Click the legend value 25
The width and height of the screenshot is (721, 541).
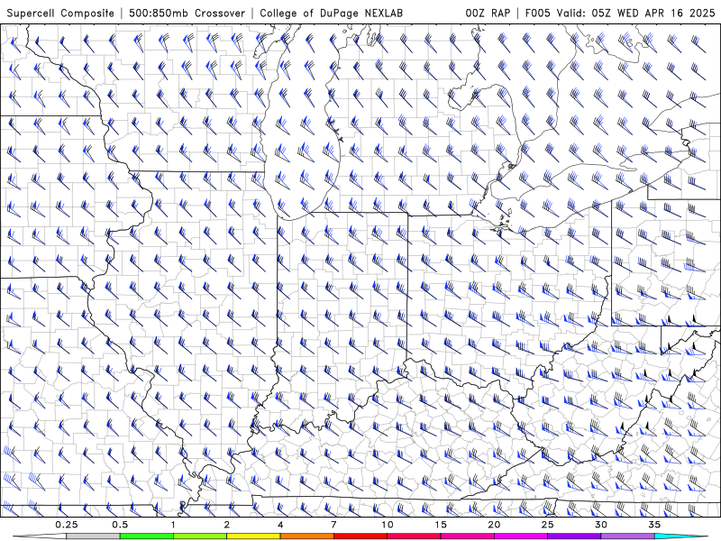547,525
